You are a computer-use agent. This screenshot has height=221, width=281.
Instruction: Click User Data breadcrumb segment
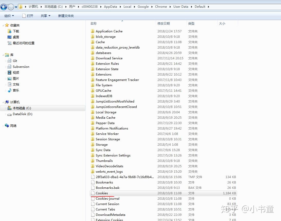(181, 7)
